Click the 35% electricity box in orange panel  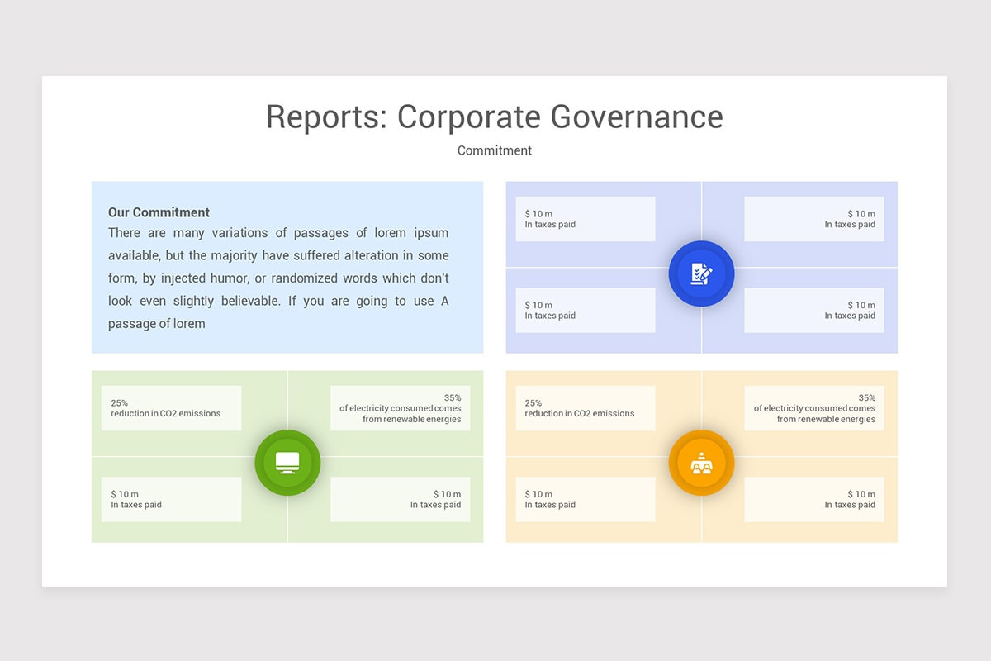click(x=814, y=407)
